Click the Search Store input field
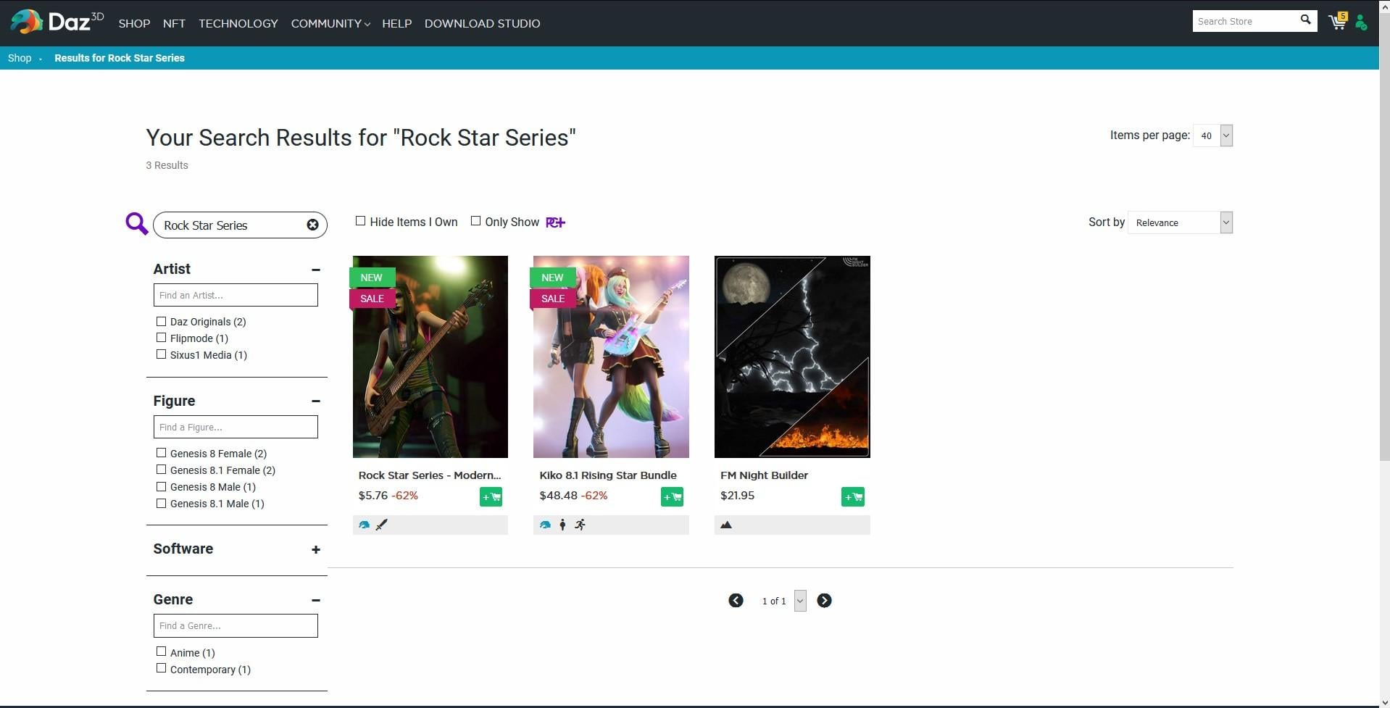This screenshot has width=1390, height=708. point(1246,21)
